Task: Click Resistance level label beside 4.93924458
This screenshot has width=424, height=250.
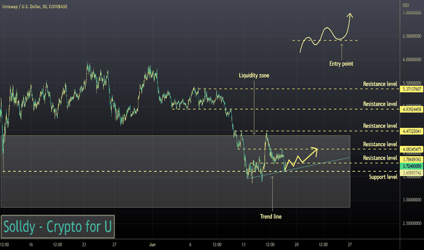Action: [380, 104]
